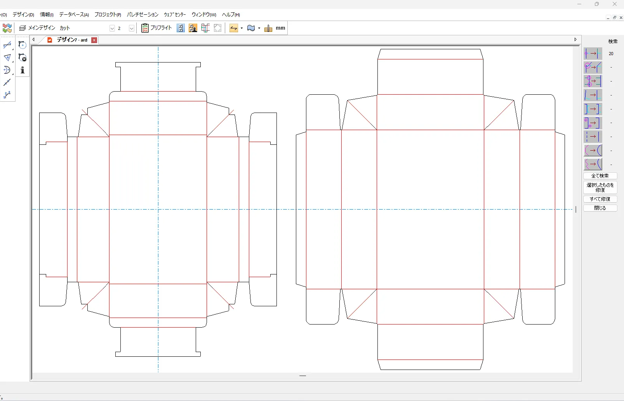The image size is (624, 401).
Task: Click the checklist with person icon
Action: click(193, 28)
